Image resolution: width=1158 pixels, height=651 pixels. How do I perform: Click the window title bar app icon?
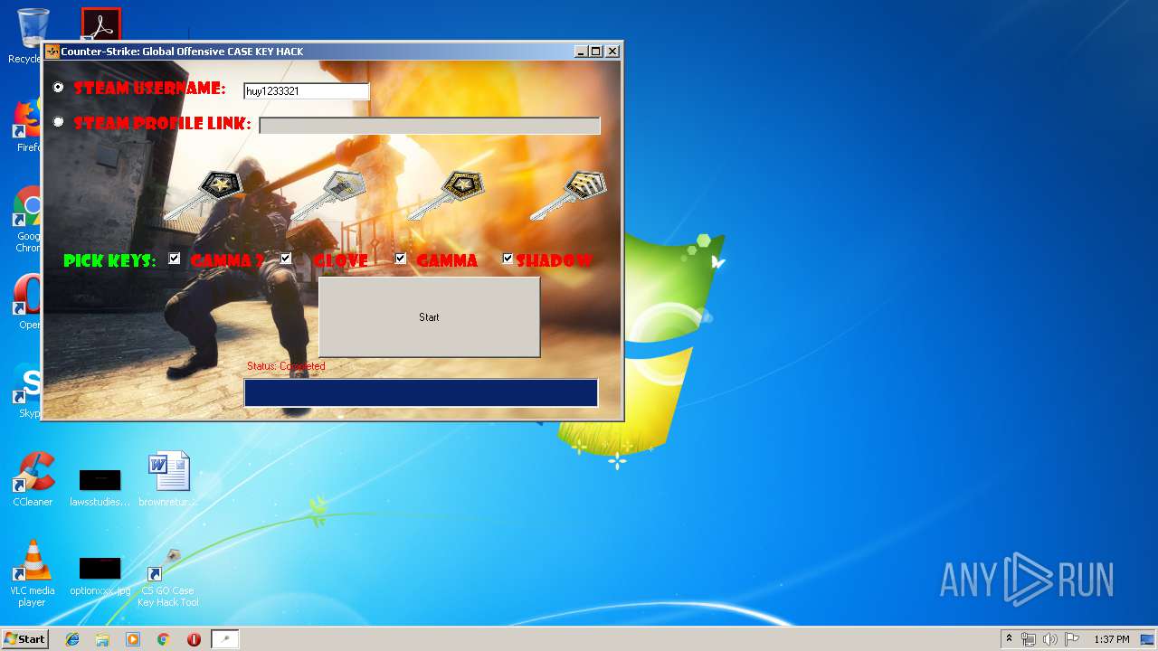[x=52, y=52]
